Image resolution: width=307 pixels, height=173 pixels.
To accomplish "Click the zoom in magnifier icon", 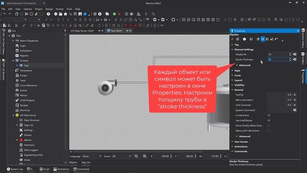I will tap(144, 156).
